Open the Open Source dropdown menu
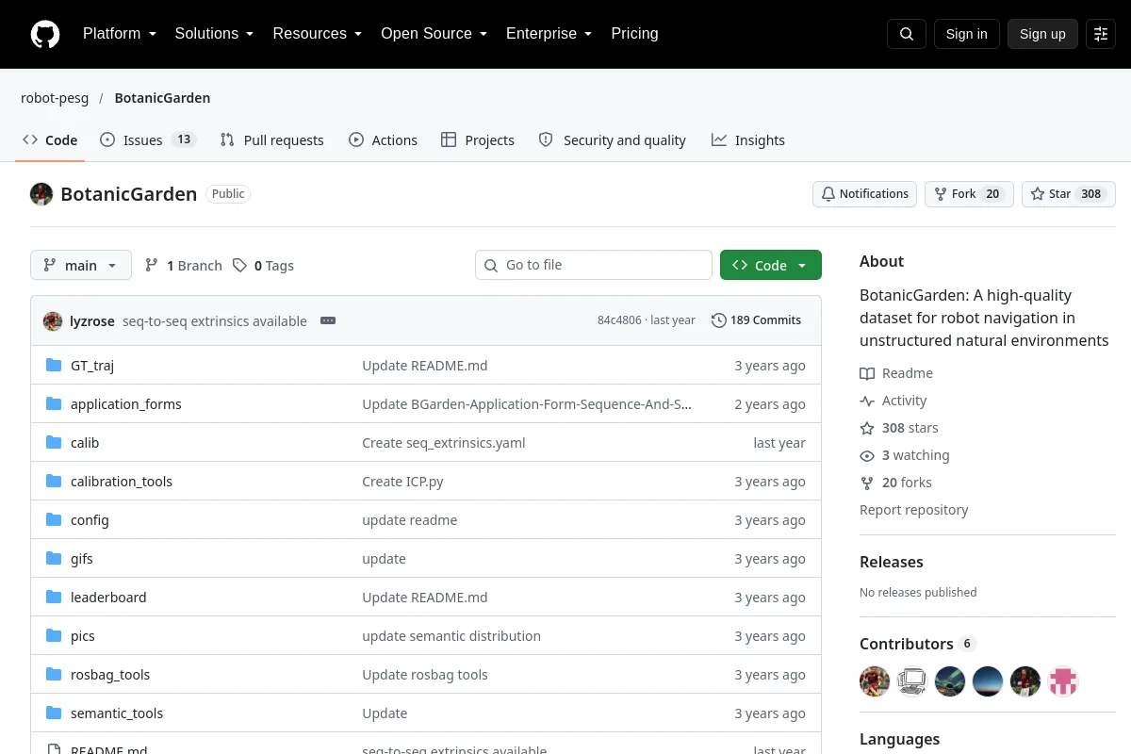The height and width of the screenshot is (754, 1131). 434,34
